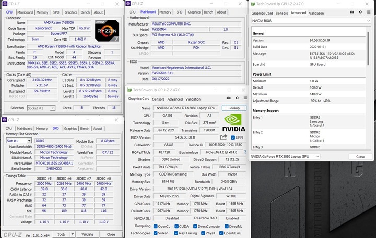Switch to Advanced tab in GPU-Z Graphics Card window
The image size is (376, 238).
coord(175,99)
